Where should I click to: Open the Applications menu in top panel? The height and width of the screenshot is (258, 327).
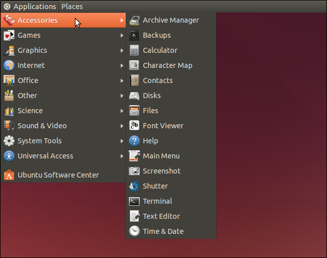tap(30, 7)
